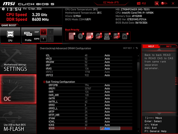The image size is (178, 134).
Task: Select the tRAS Auto setting
Action: [x=107, y=69]
